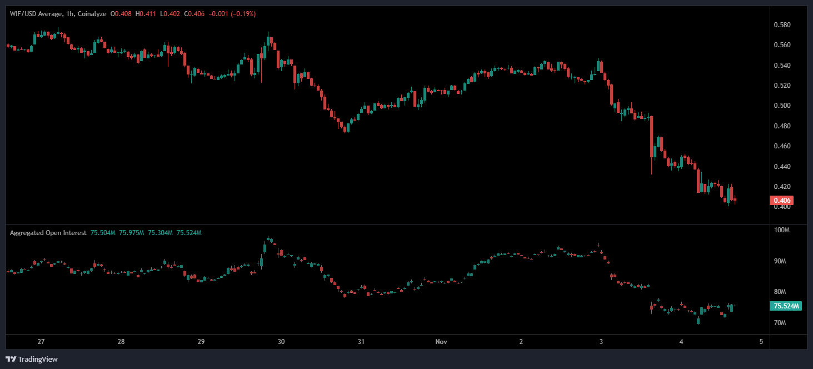Click the 3 date on time axis
Viewport: 813px width, 369px height.
[x=601, y=342]
